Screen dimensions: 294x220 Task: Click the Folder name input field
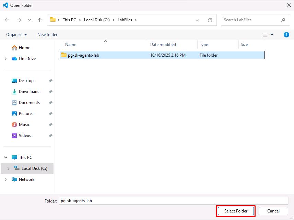click(173, 201)
